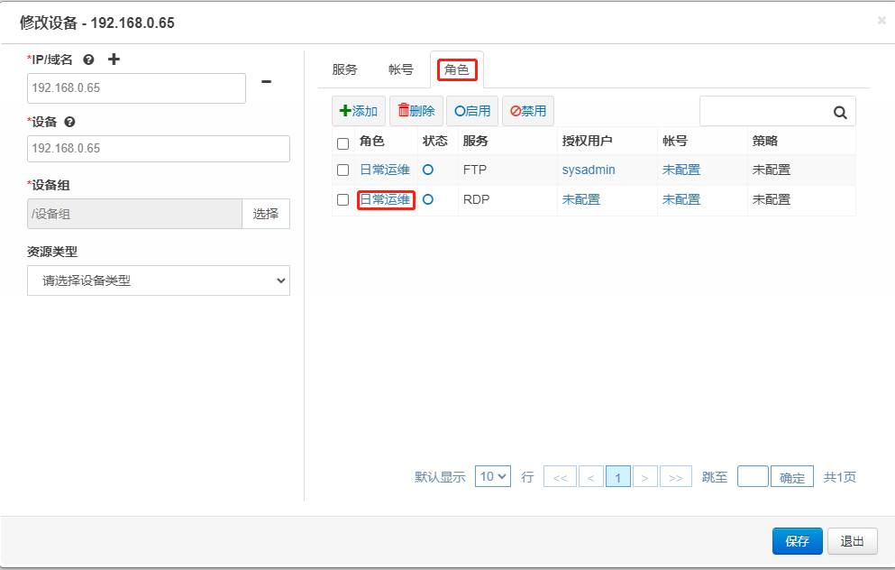The image size is (895, 570).
Task: Click the plus icon next to IP/域名
Action: click(114, 60)
